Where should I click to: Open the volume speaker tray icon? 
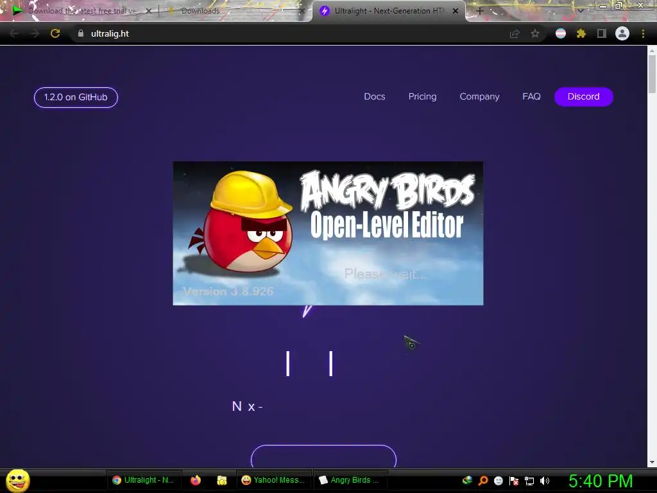545,480
